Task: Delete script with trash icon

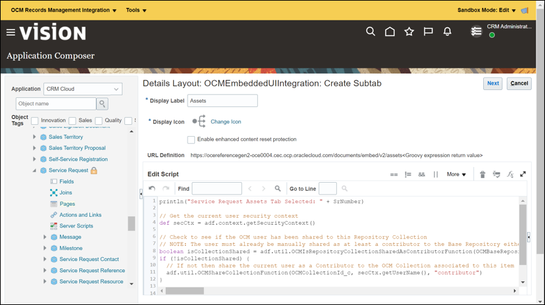Action: tap(482, 175)
